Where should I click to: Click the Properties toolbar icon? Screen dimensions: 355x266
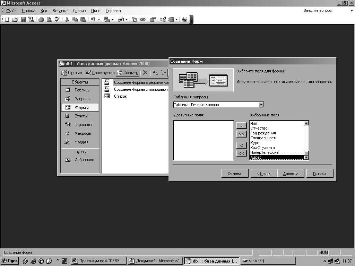click(153, 19)
